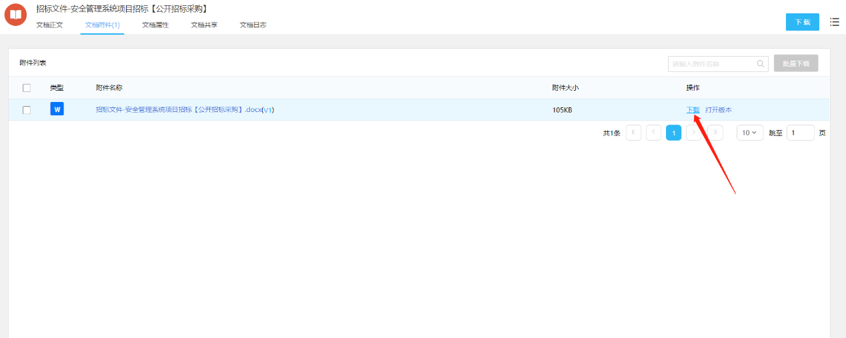Open the 文档共享 tab

204,25
